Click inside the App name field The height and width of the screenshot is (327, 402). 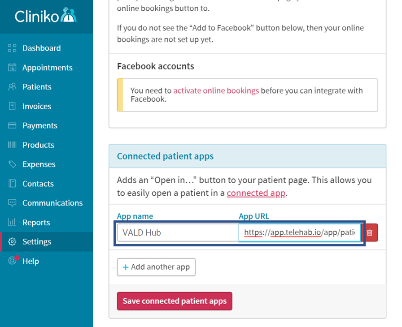(x=177, y=232)
